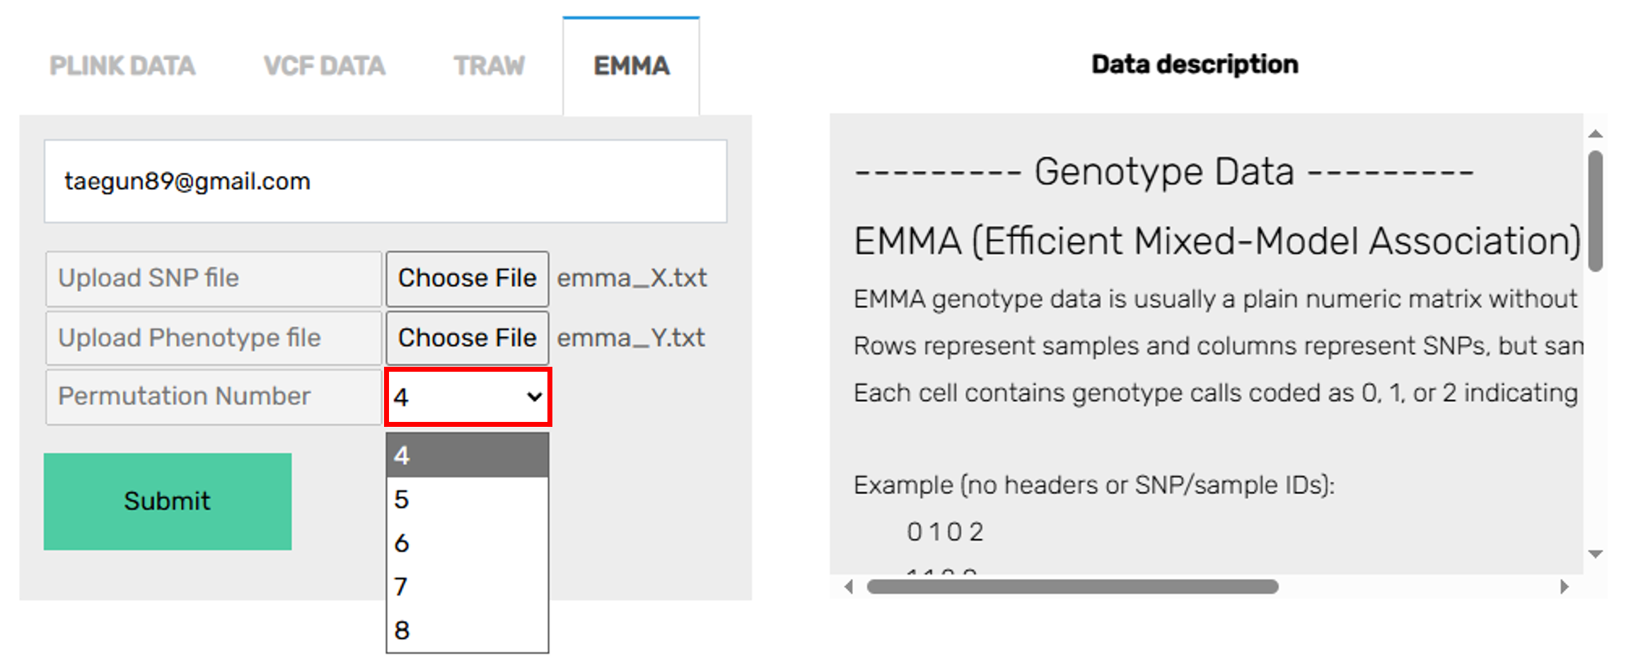Click the horizontal scrollbar thumb
Viewport: 1631px width, 670px height.
[x=1072, y=587]
